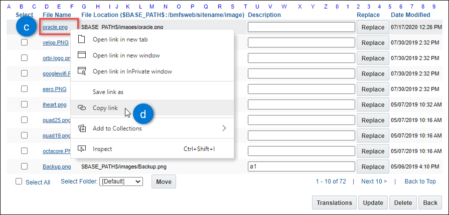Screen dimensions: 449x215
Task: Check the box for googlewifi row
Action: click(25, 73)
